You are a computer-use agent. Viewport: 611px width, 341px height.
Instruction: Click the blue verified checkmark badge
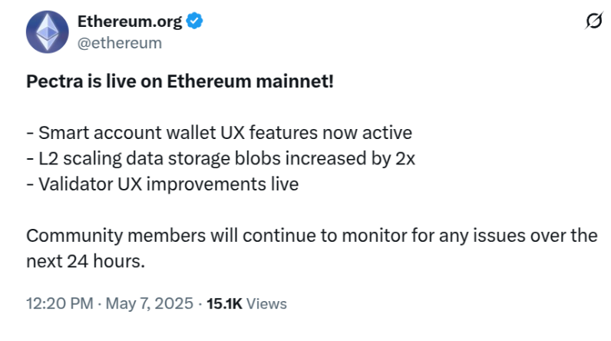click(x=194, y=21)
